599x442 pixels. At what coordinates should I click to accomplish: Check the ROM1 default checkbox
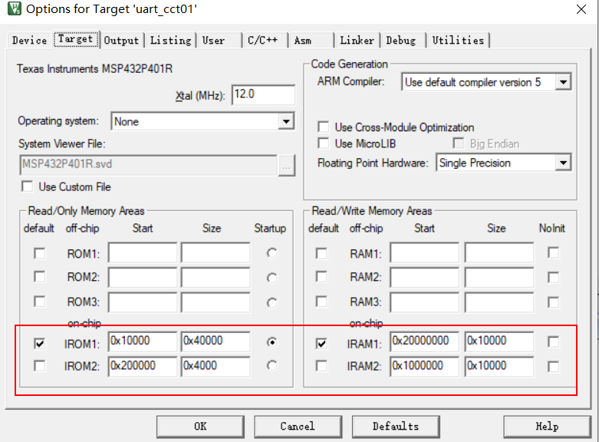[40, 253]
